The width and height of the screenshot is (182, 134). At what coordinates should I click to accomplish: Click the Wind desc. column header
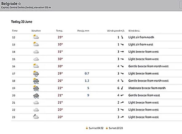tap(134, 31)
